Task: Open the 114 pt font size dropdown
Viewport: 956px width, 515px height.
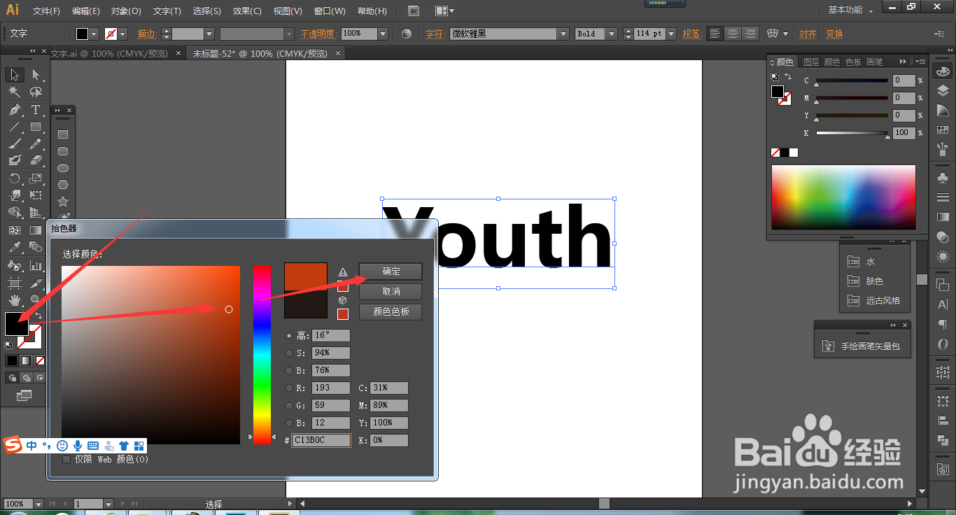Action: [x=671, y=34]
